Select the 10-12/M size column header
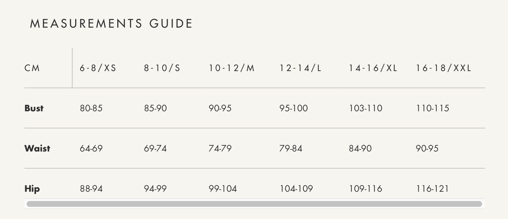This screenshot has width=508, height=219. click(x=231, y=68)
